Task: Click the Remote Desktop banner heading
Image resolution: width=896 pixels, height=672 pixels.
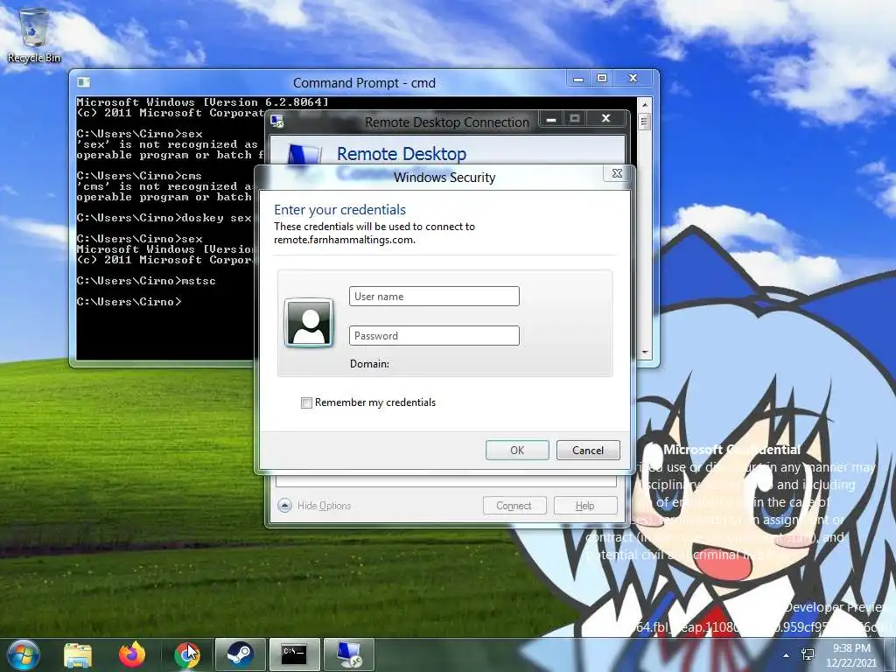Action: tap(401, 154)
